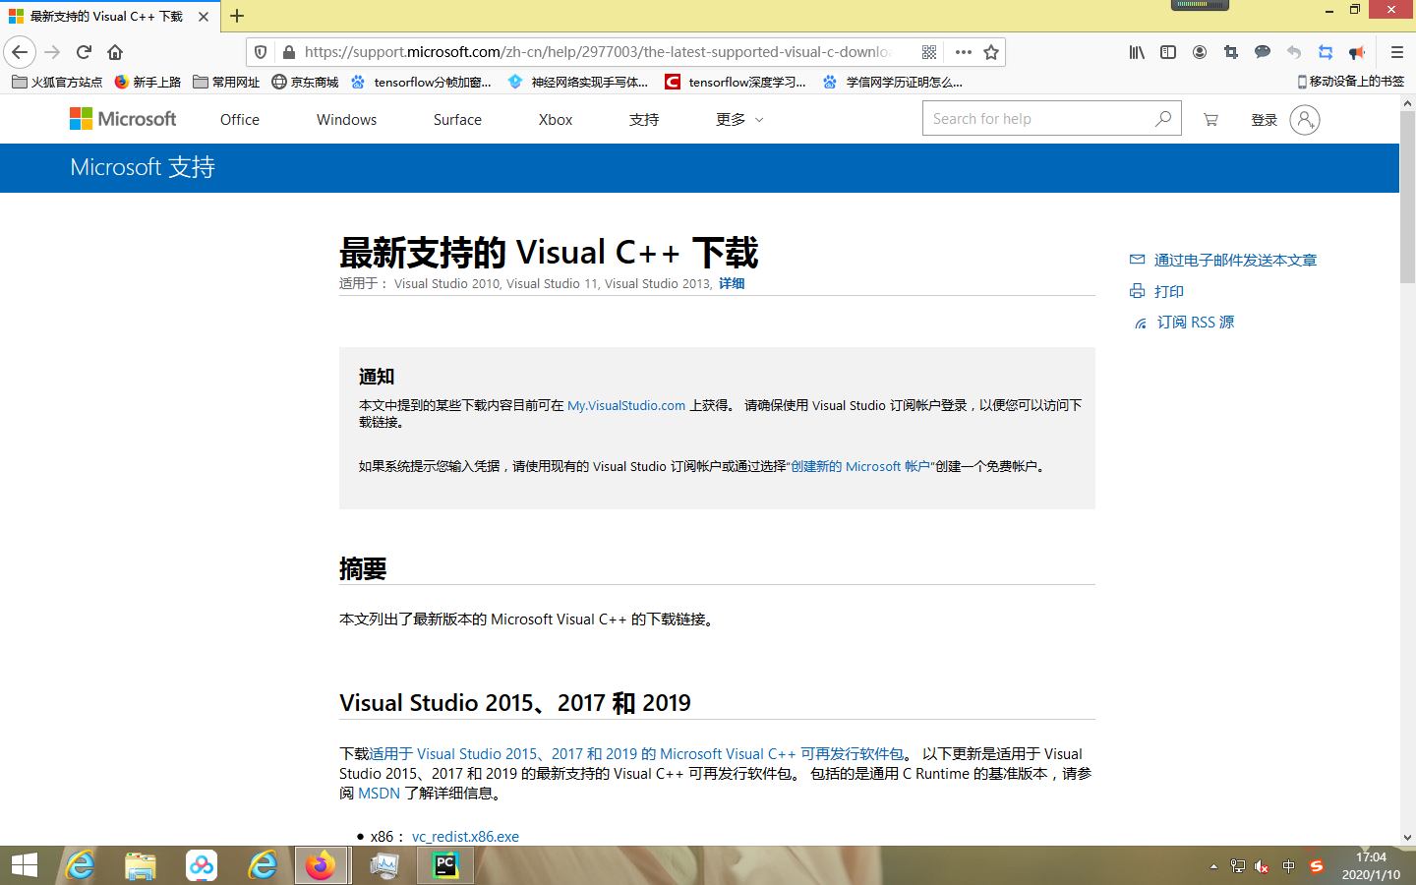Viewport: 1416px width, 885px height.
Task: Open the Windows menu item
Action: tap(346, 120)
